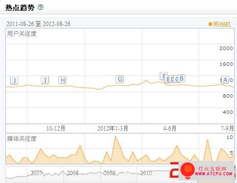This screenshot has height=183, width=237.
Task: Jump to 2008 in the overview timeline
Action: [73, 173]
